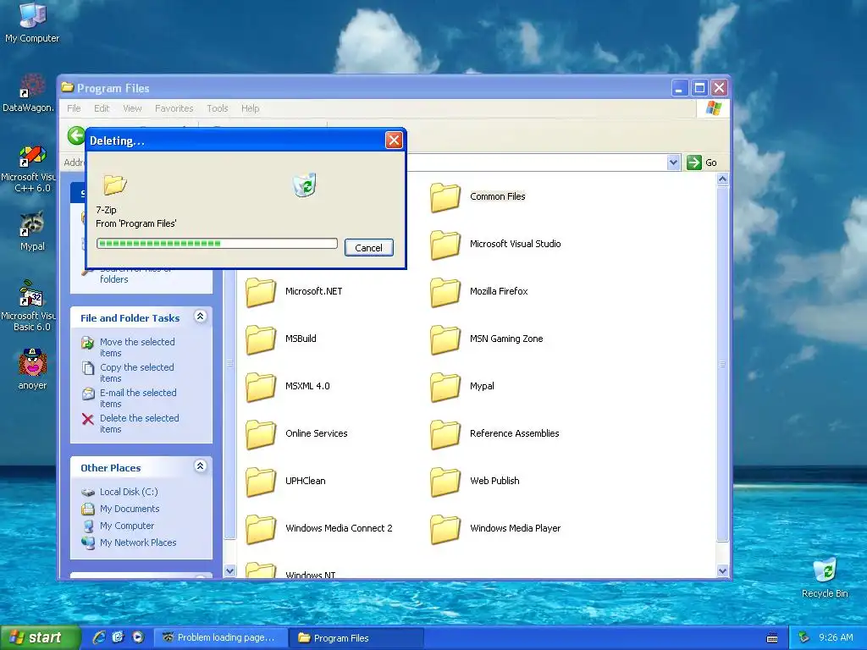Image resolution: width=867 pixels, height=650 pixels.
Task: Open the My Computer desktop icon
Action: pyautogui.click(x=32, y=22)
